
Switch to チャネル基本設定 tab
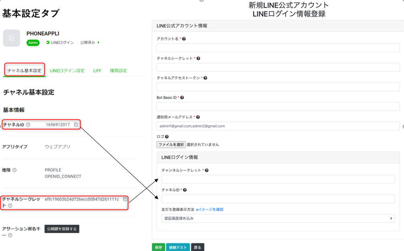(24, 71)
